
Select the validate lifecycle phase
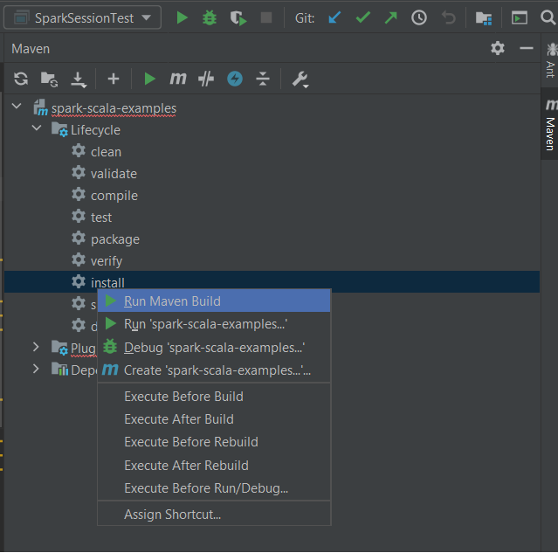(114, 174)
